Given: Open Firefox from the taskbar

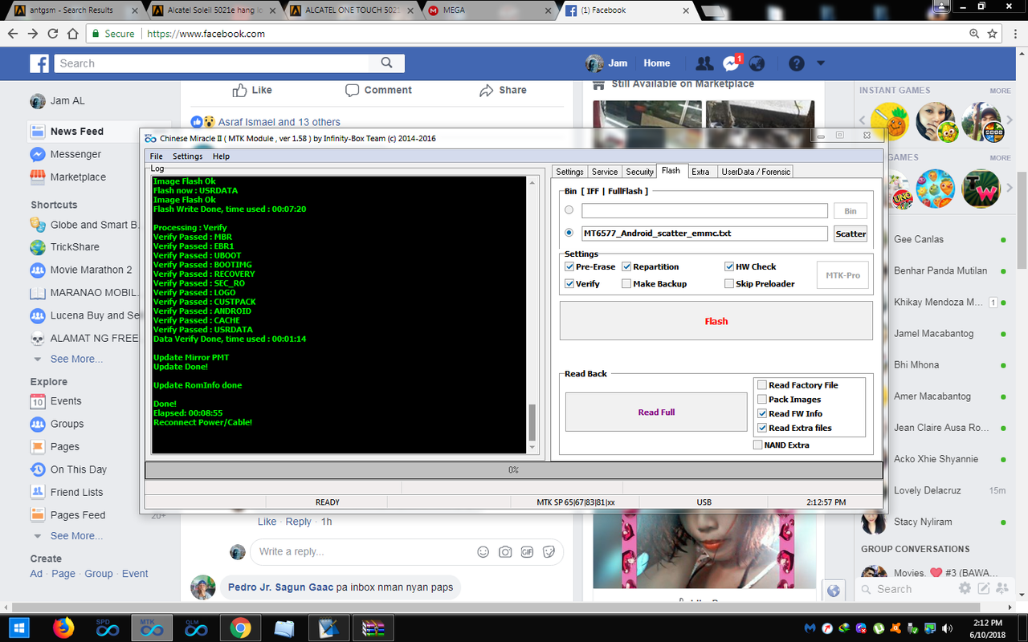Looking at the screenshot, I should 63,627.
